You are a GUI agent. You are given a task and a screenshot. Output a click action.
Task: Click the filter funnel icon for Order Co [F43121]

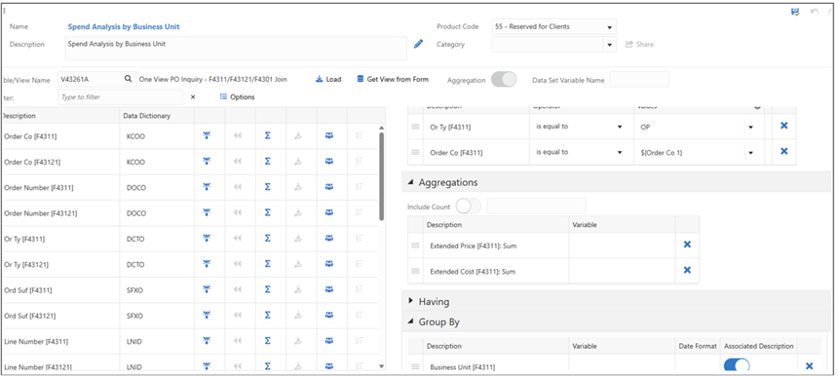pos(207,162)
